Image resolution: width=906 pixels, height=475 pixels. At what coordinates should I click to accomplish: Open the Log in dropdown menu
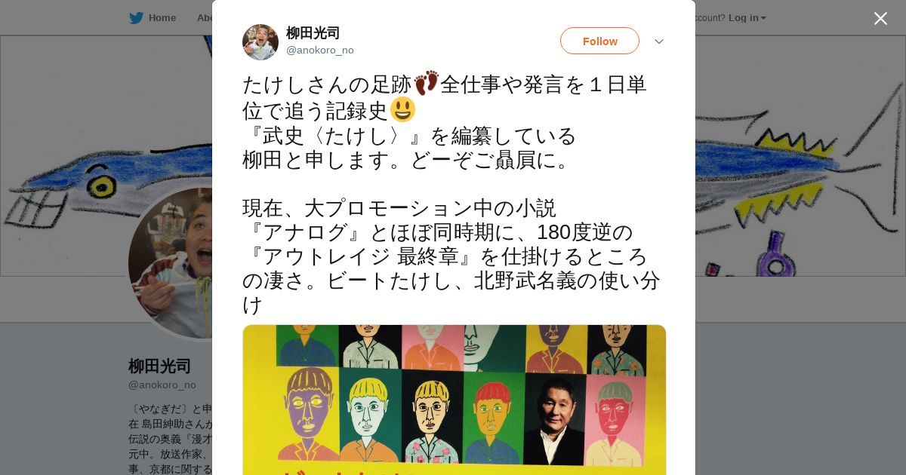pyautogui.click(x=747, y=18)
